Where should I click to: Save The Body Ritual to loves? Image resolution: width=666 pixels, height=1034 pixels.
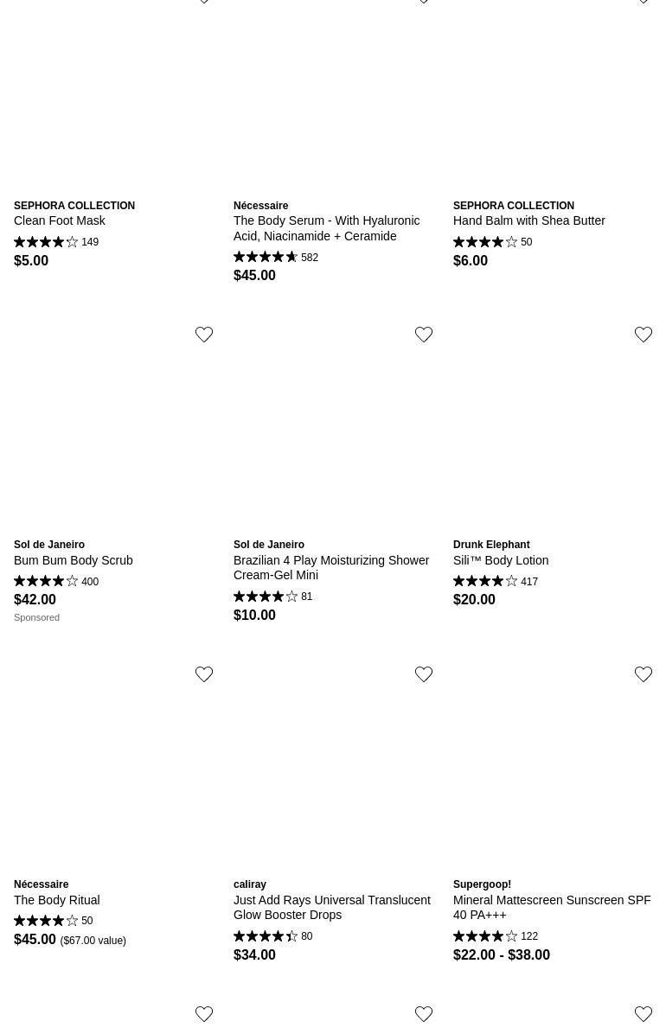[x=204, y=674]
